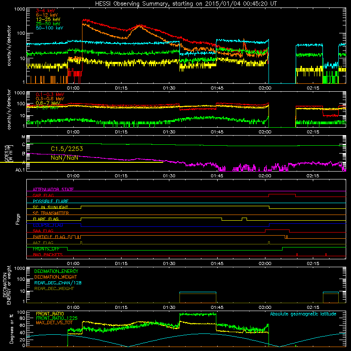The width and height of the screenshot is (351, 351).
Task: Select the Absolute geomagnetic latitude label
Action: click(x=303, y=314)
